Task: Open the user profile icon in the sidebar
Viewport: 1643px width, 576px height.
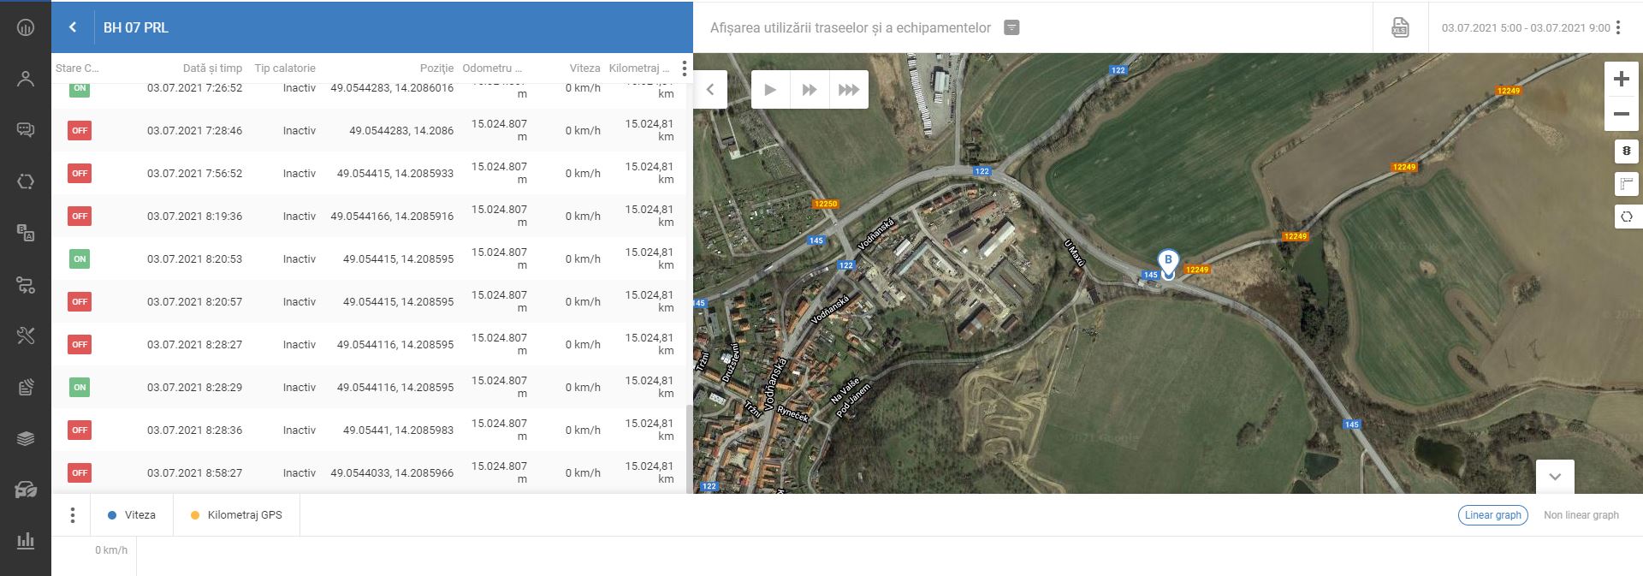Action: tap(26, 79)
